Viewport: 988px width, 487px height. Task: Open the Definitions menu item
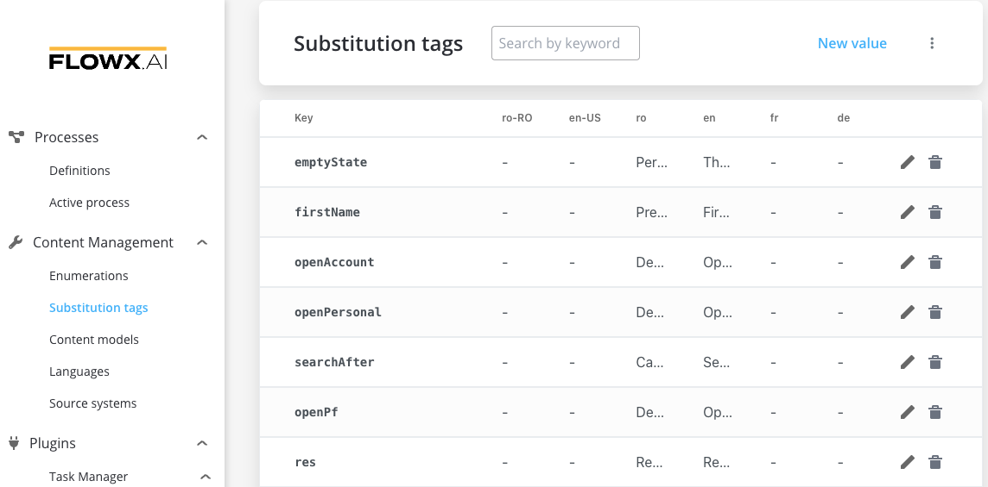point(79,171)
